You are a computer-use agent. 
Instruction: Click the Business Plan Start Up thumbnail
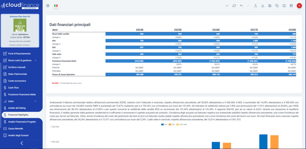tap(20, 25)
